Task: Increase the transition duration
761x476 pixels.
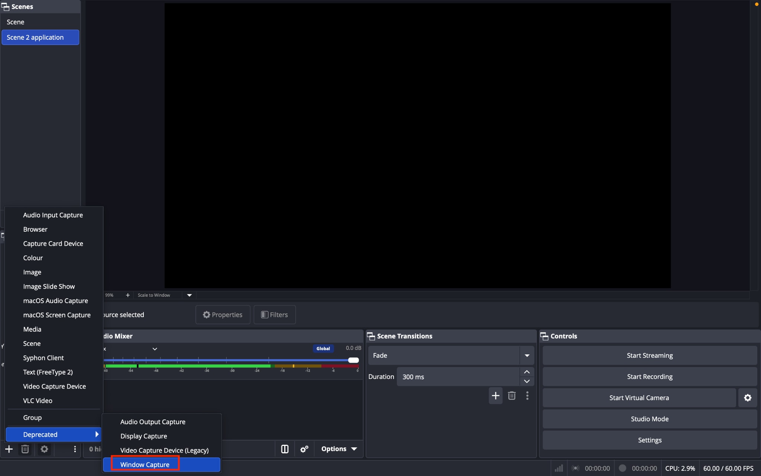Action: click(x=527, y=372)
